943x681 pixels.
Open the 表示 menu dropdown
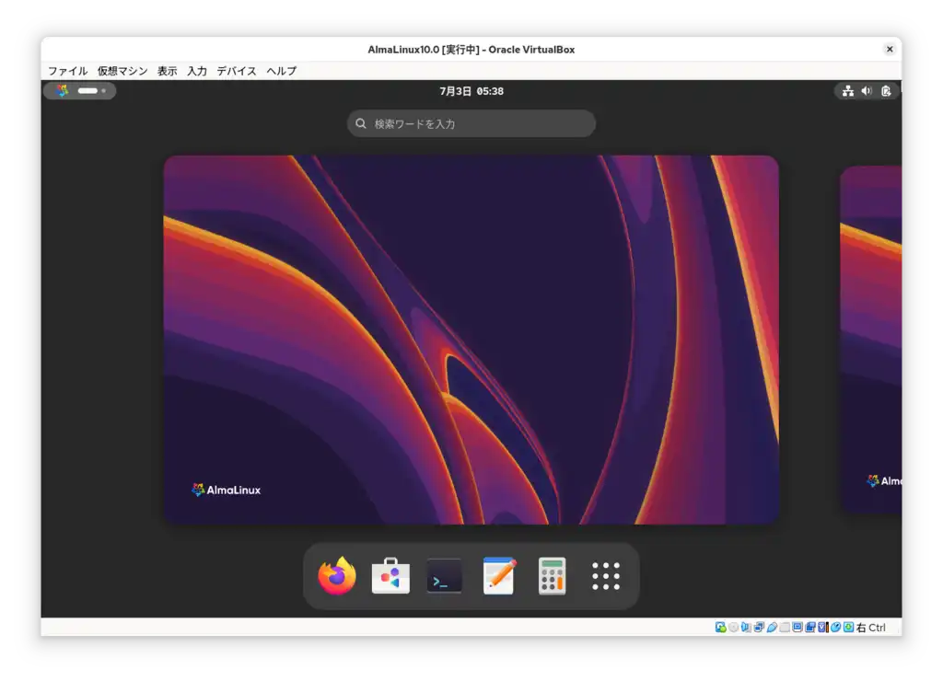(x=167, y=71)
